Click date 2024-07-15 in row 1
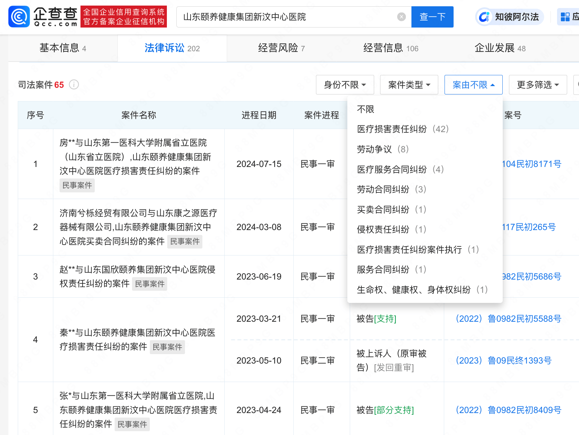This screenshot has height=435, width=579. (x=259, y=164)
